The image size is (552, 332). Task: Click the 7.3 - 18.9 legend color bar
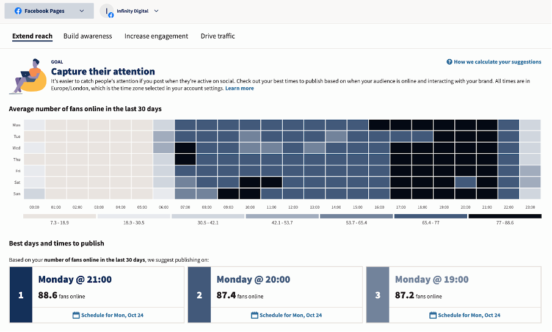[60, 216]
